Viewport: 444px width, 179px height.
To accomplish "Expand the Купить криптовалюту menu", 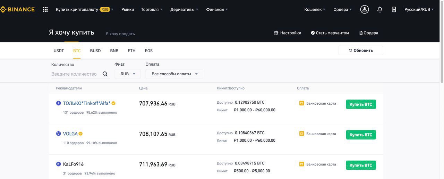I will coord(84,9).
